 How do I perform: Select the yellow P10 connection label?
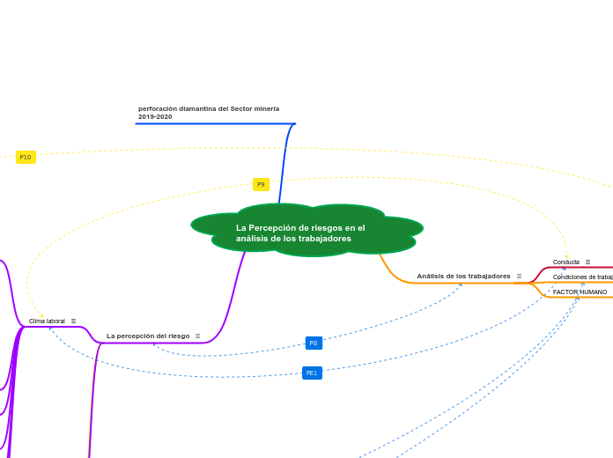(x=26, y=158)
